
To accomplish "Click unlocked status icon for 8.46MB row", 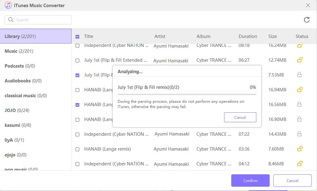I will click(300, 164).
